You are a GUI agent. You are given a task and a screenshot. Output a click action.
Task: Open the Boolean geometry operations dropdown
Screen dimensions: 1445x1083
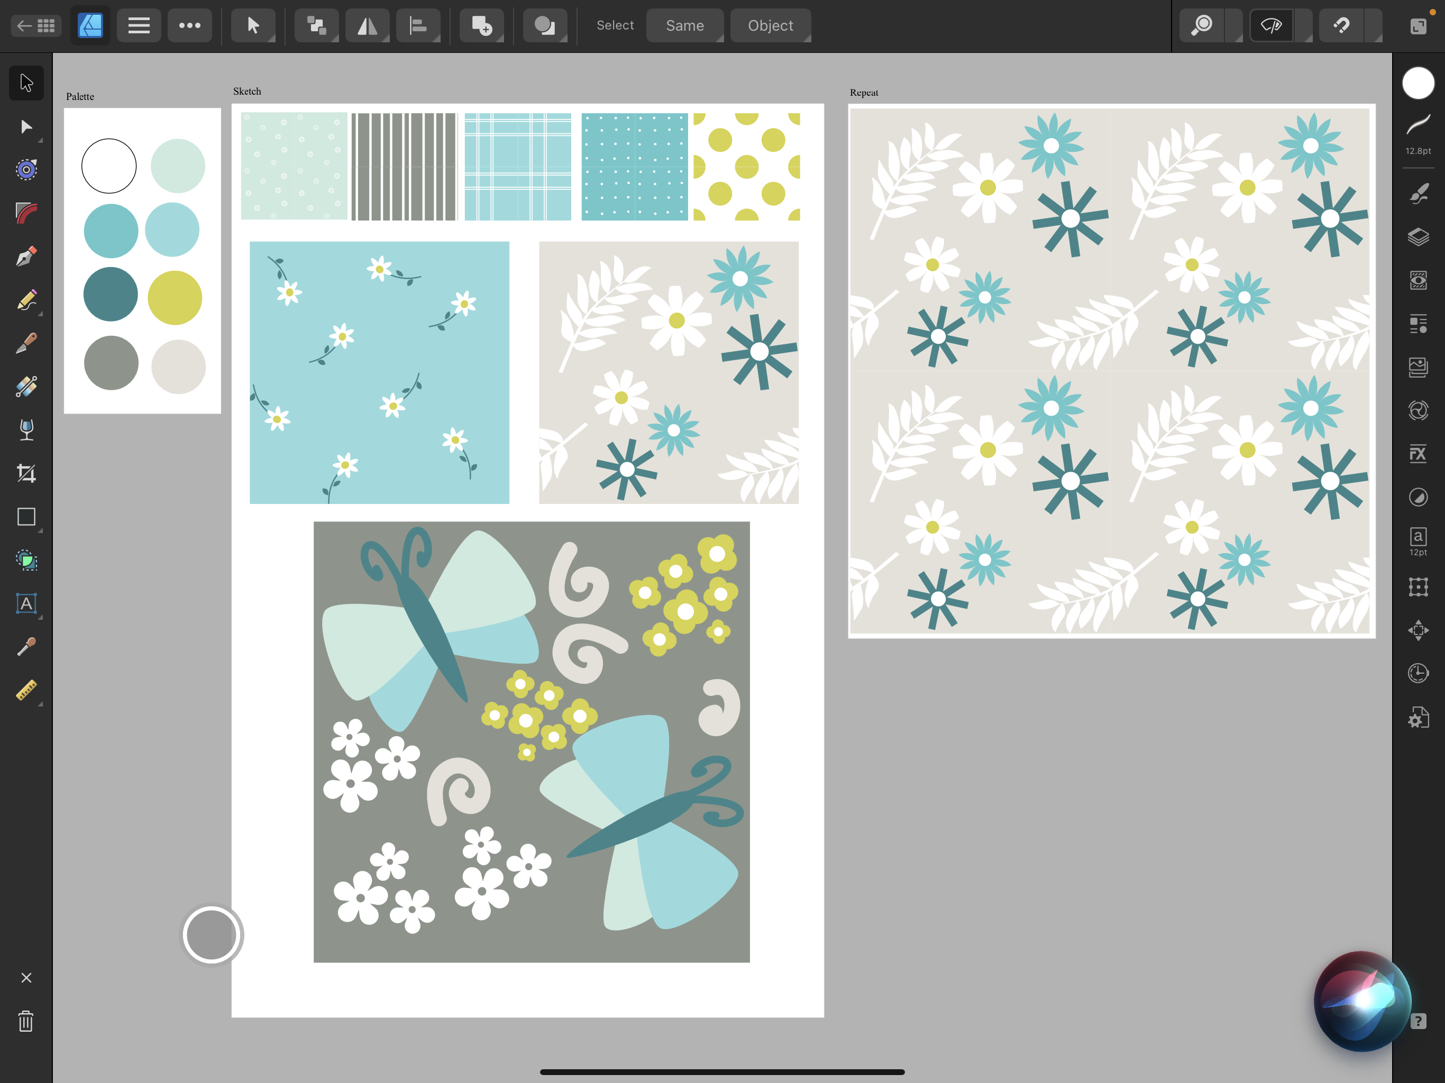point(545,25)
